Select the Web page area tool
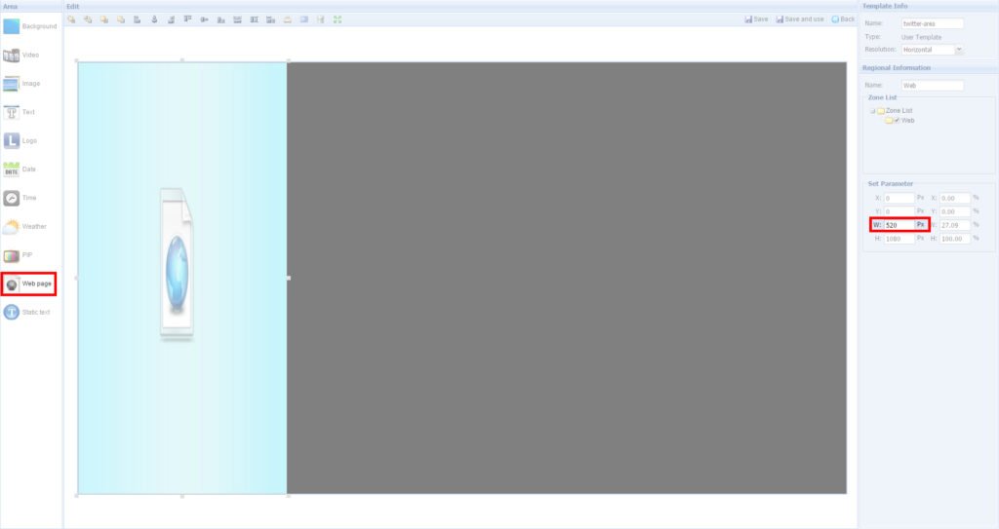999x529 pixels. [x=28, y=283]
